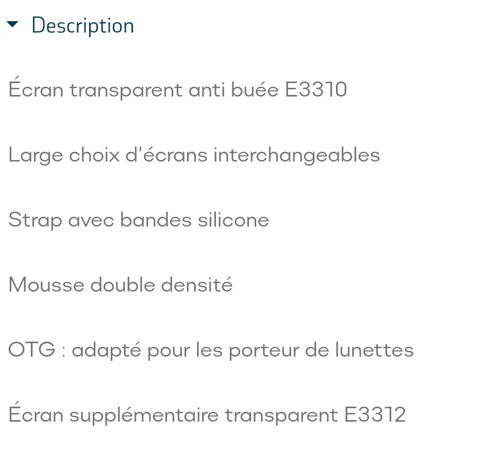486x465 pixels.
Task: Click the Écran supplémentaire transparent E3312 line
Action: click(207, 413)
